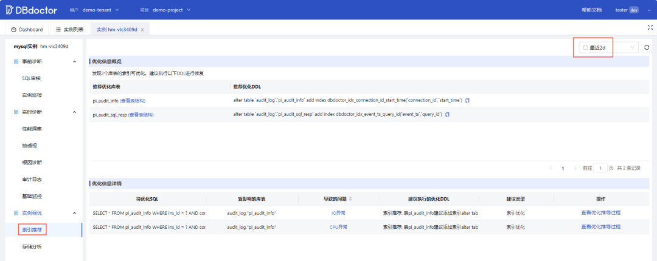The image size is (657, 261).
Task: Select page 1 in pagination
Action: click(563, 168)
